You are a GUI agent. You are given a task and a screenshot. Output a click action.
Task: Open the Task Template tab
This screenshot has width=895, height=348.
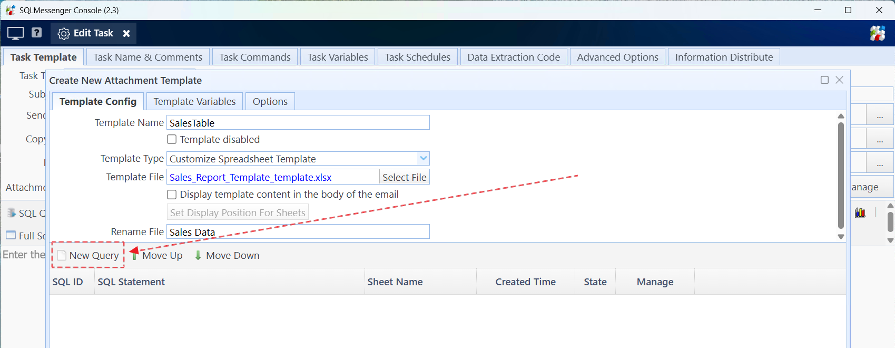click(44, 57)
